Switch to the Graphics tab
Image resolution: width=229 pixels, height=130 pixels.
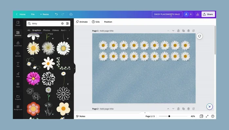[36, 30]
